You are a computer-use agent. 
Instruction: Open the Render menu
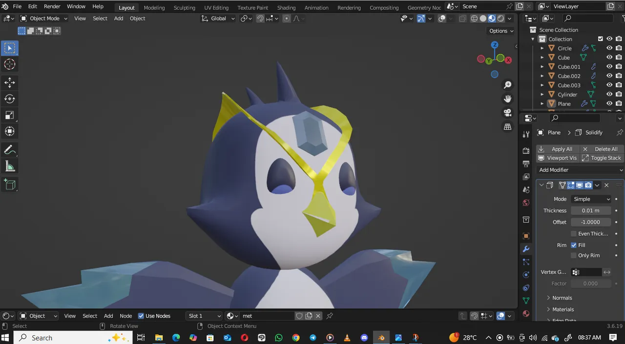pyautogui.click(x=52, y=6)
